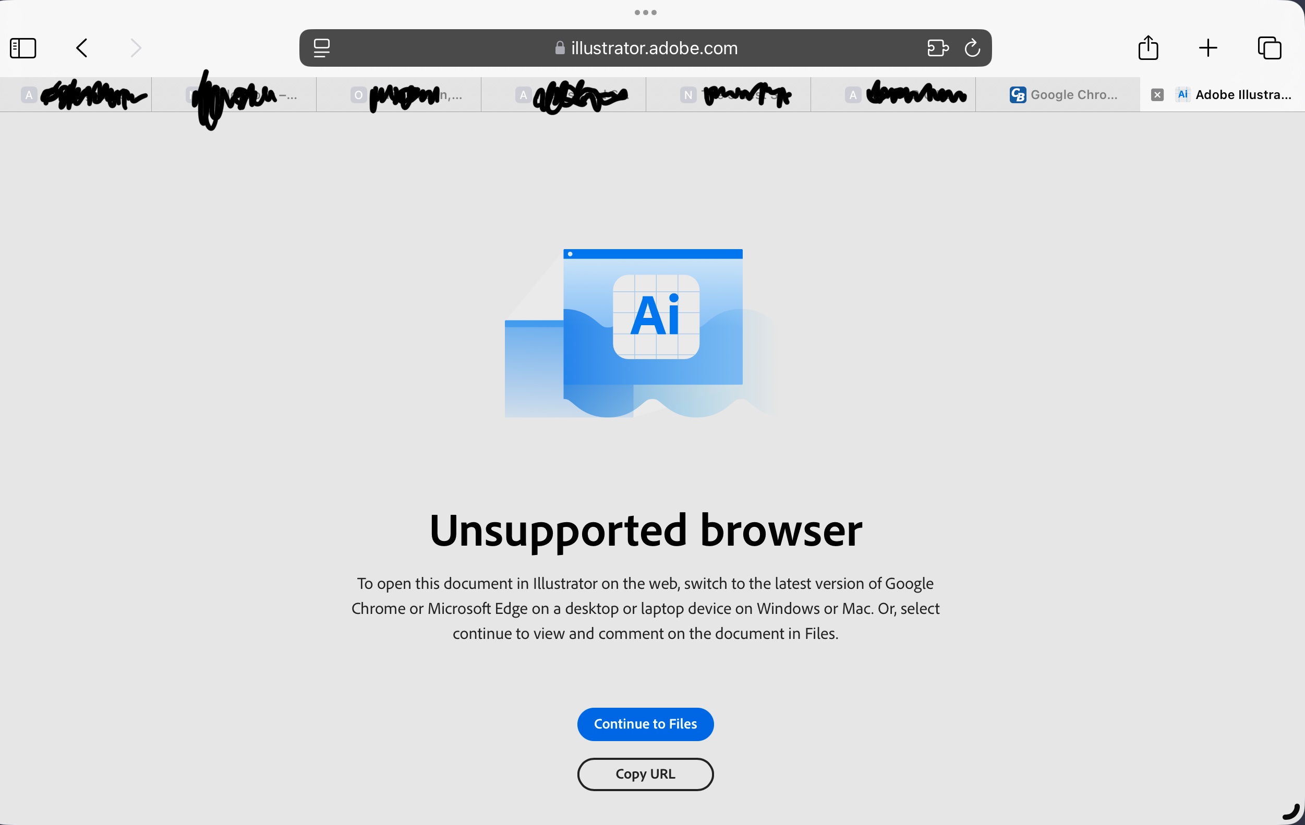Image resolution: width=1305 pixels, height=825 pixels.
Task: Click the Copy URL button
Action: click(645, 774)
